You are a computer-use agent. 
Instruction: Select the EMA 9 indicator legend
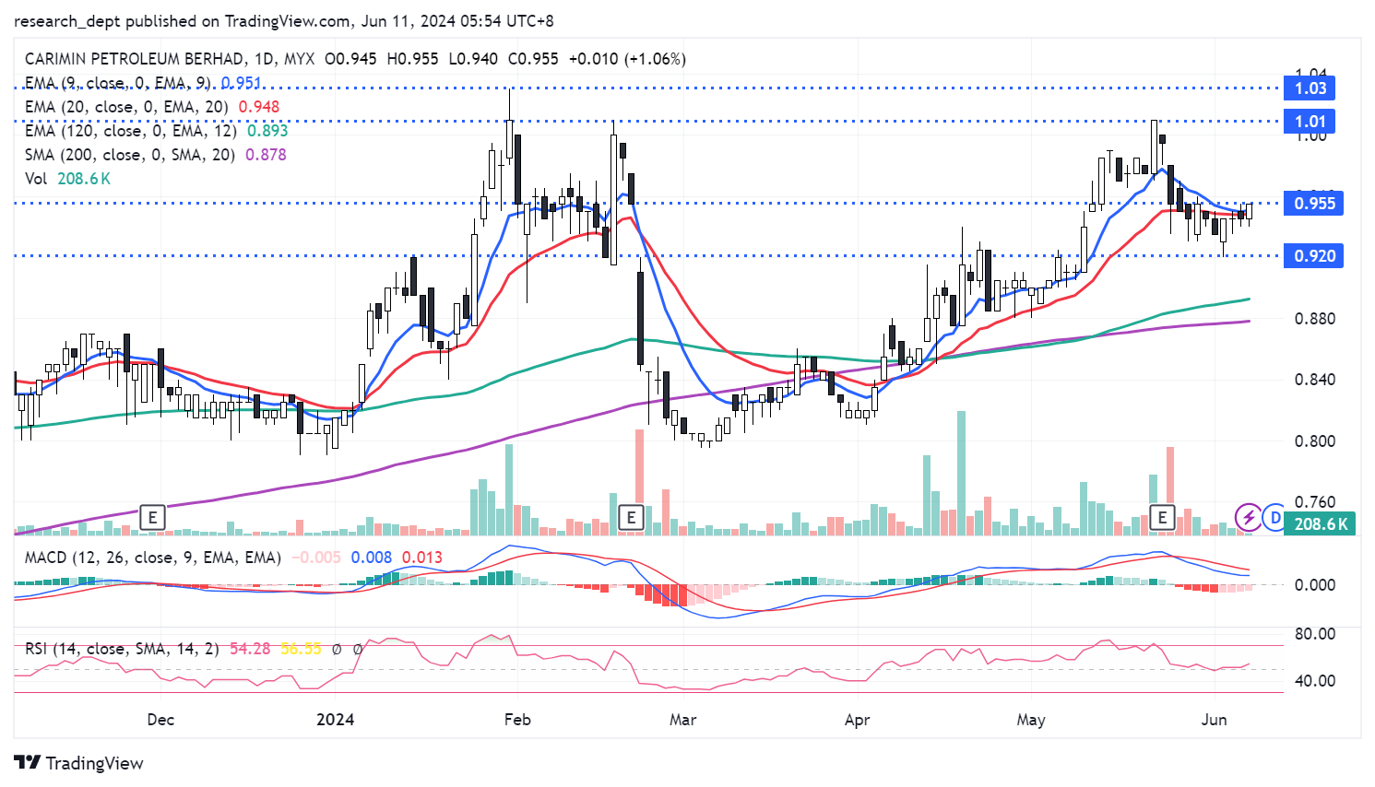click(x=118, y=83)
